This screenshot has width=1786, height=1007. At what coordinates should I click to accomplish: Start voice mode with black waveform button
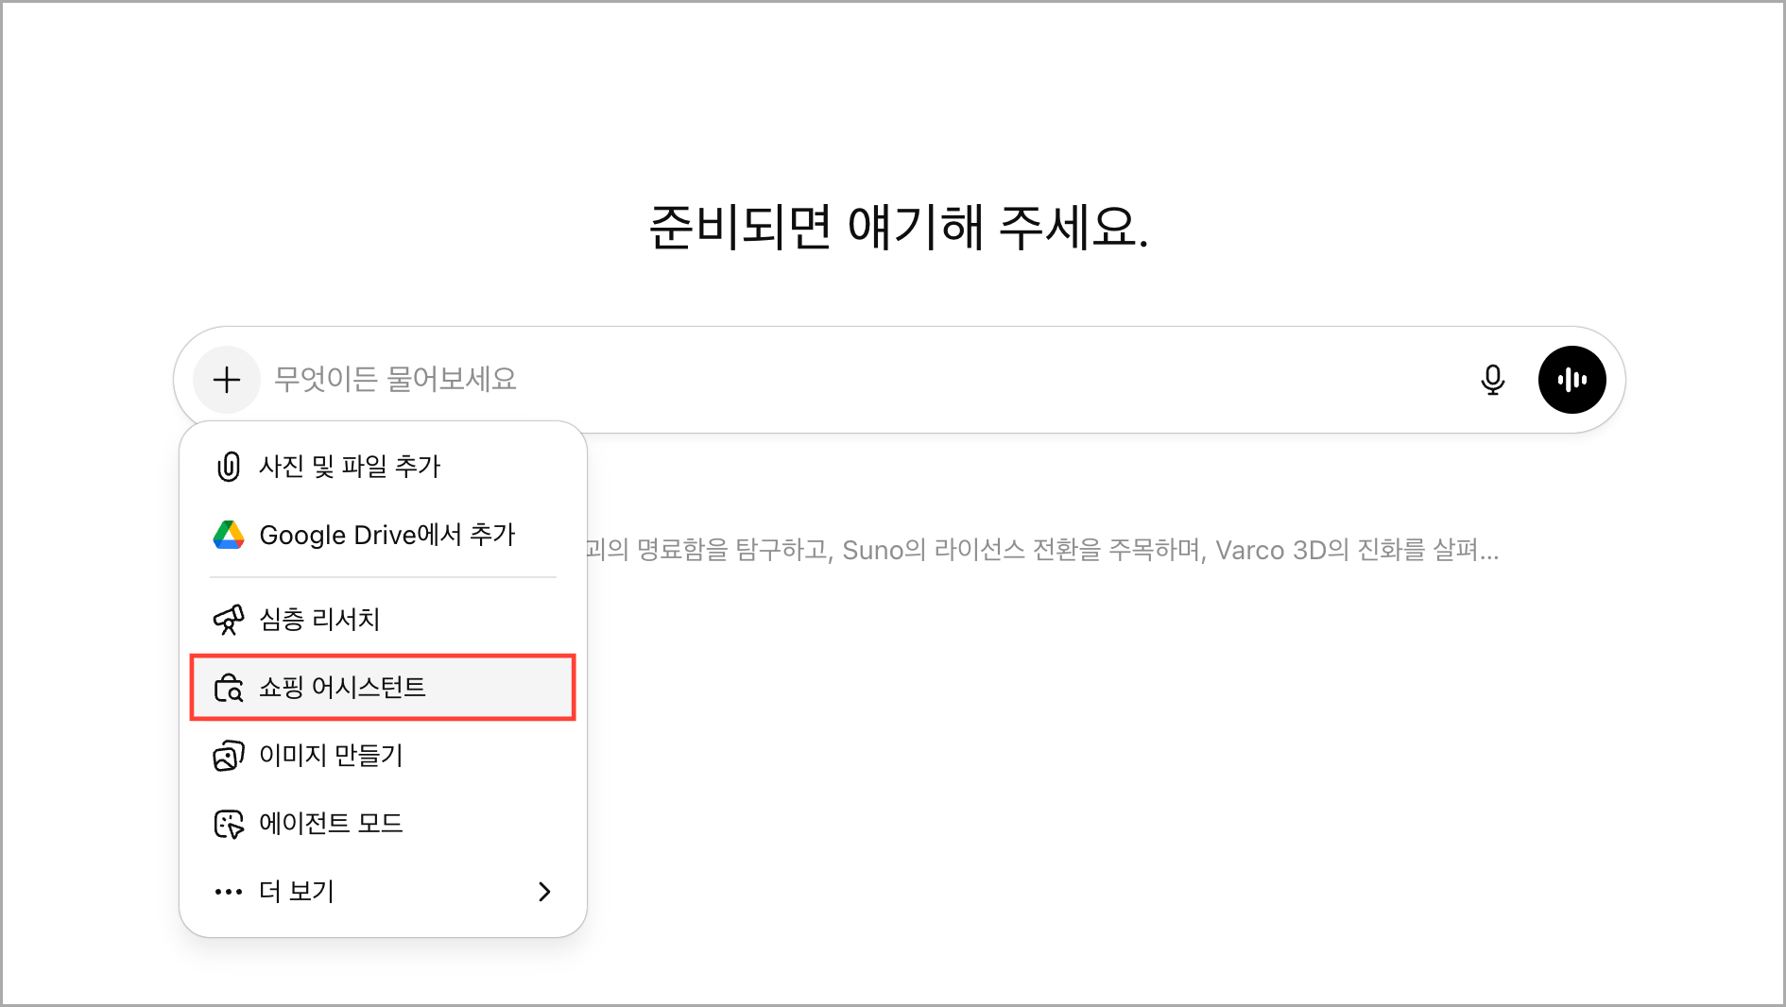tap(1571, 380)
